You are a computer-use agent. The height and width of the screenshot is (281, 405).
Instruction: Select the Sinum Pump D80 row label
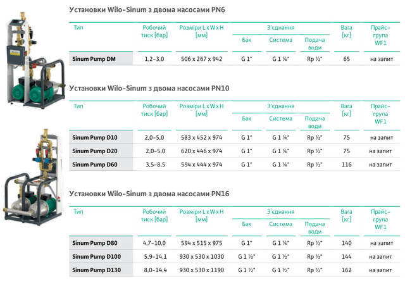[94, 242]
